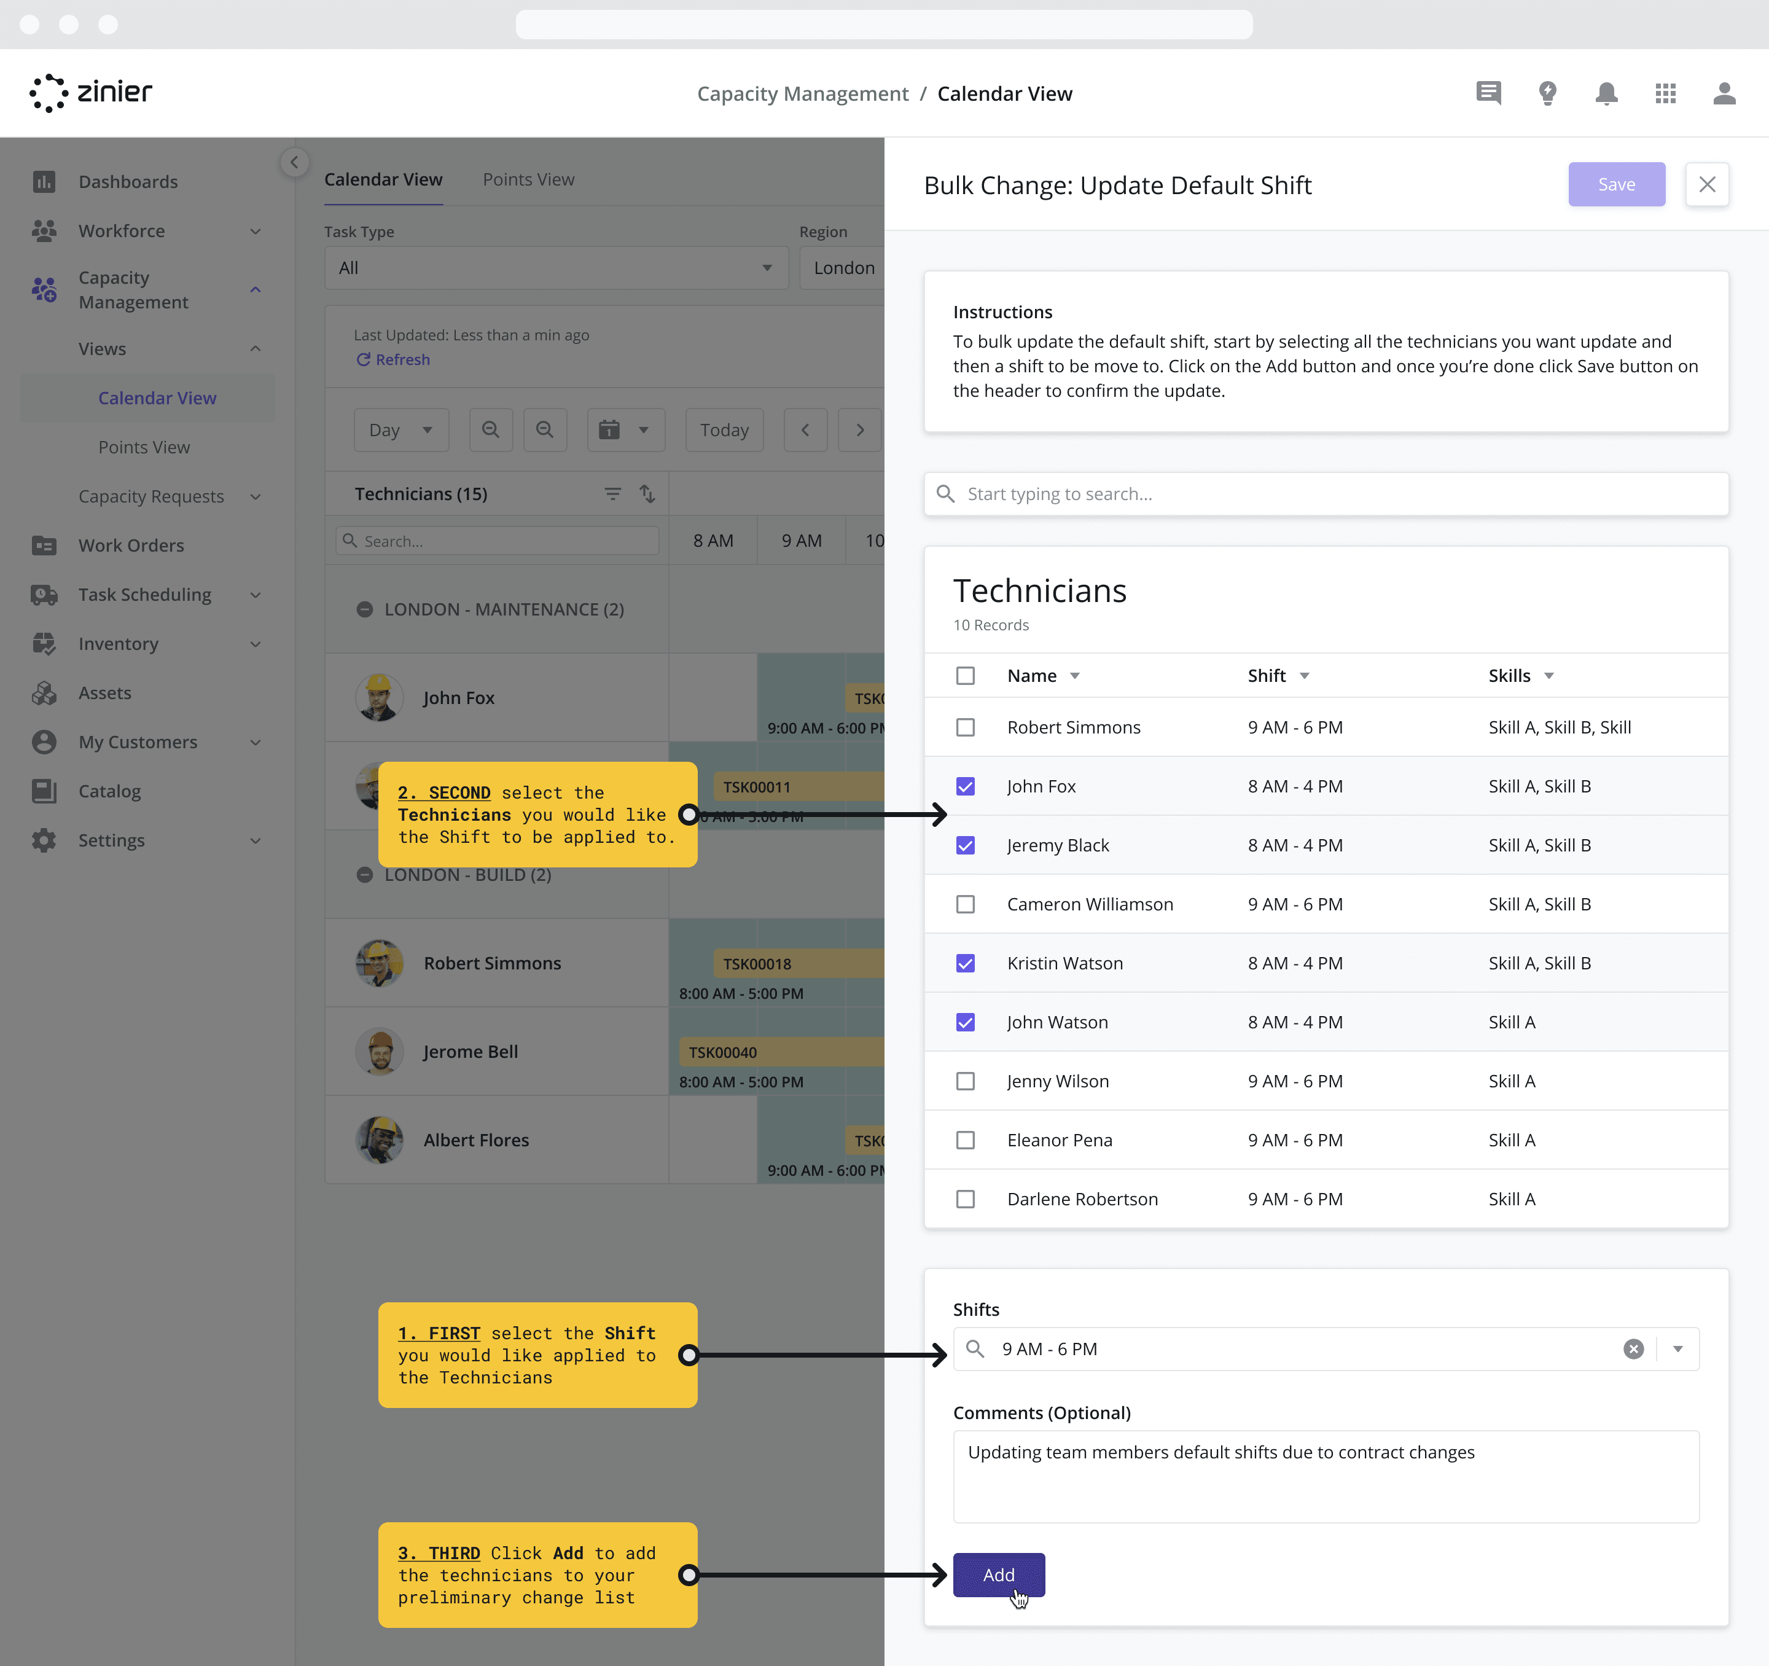Zoom out on the calendar timeline
Viewport: 1769px width, 1666px height.
(545, 430)
